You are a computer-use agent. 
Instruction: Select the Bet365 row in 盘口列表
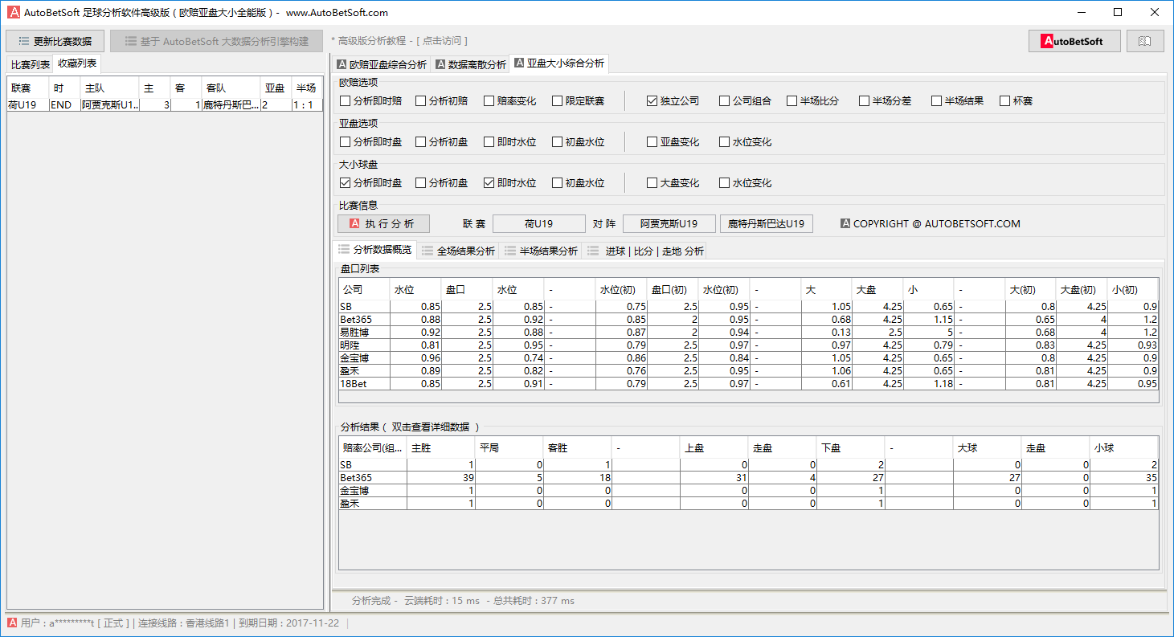[x=749, y=320]
